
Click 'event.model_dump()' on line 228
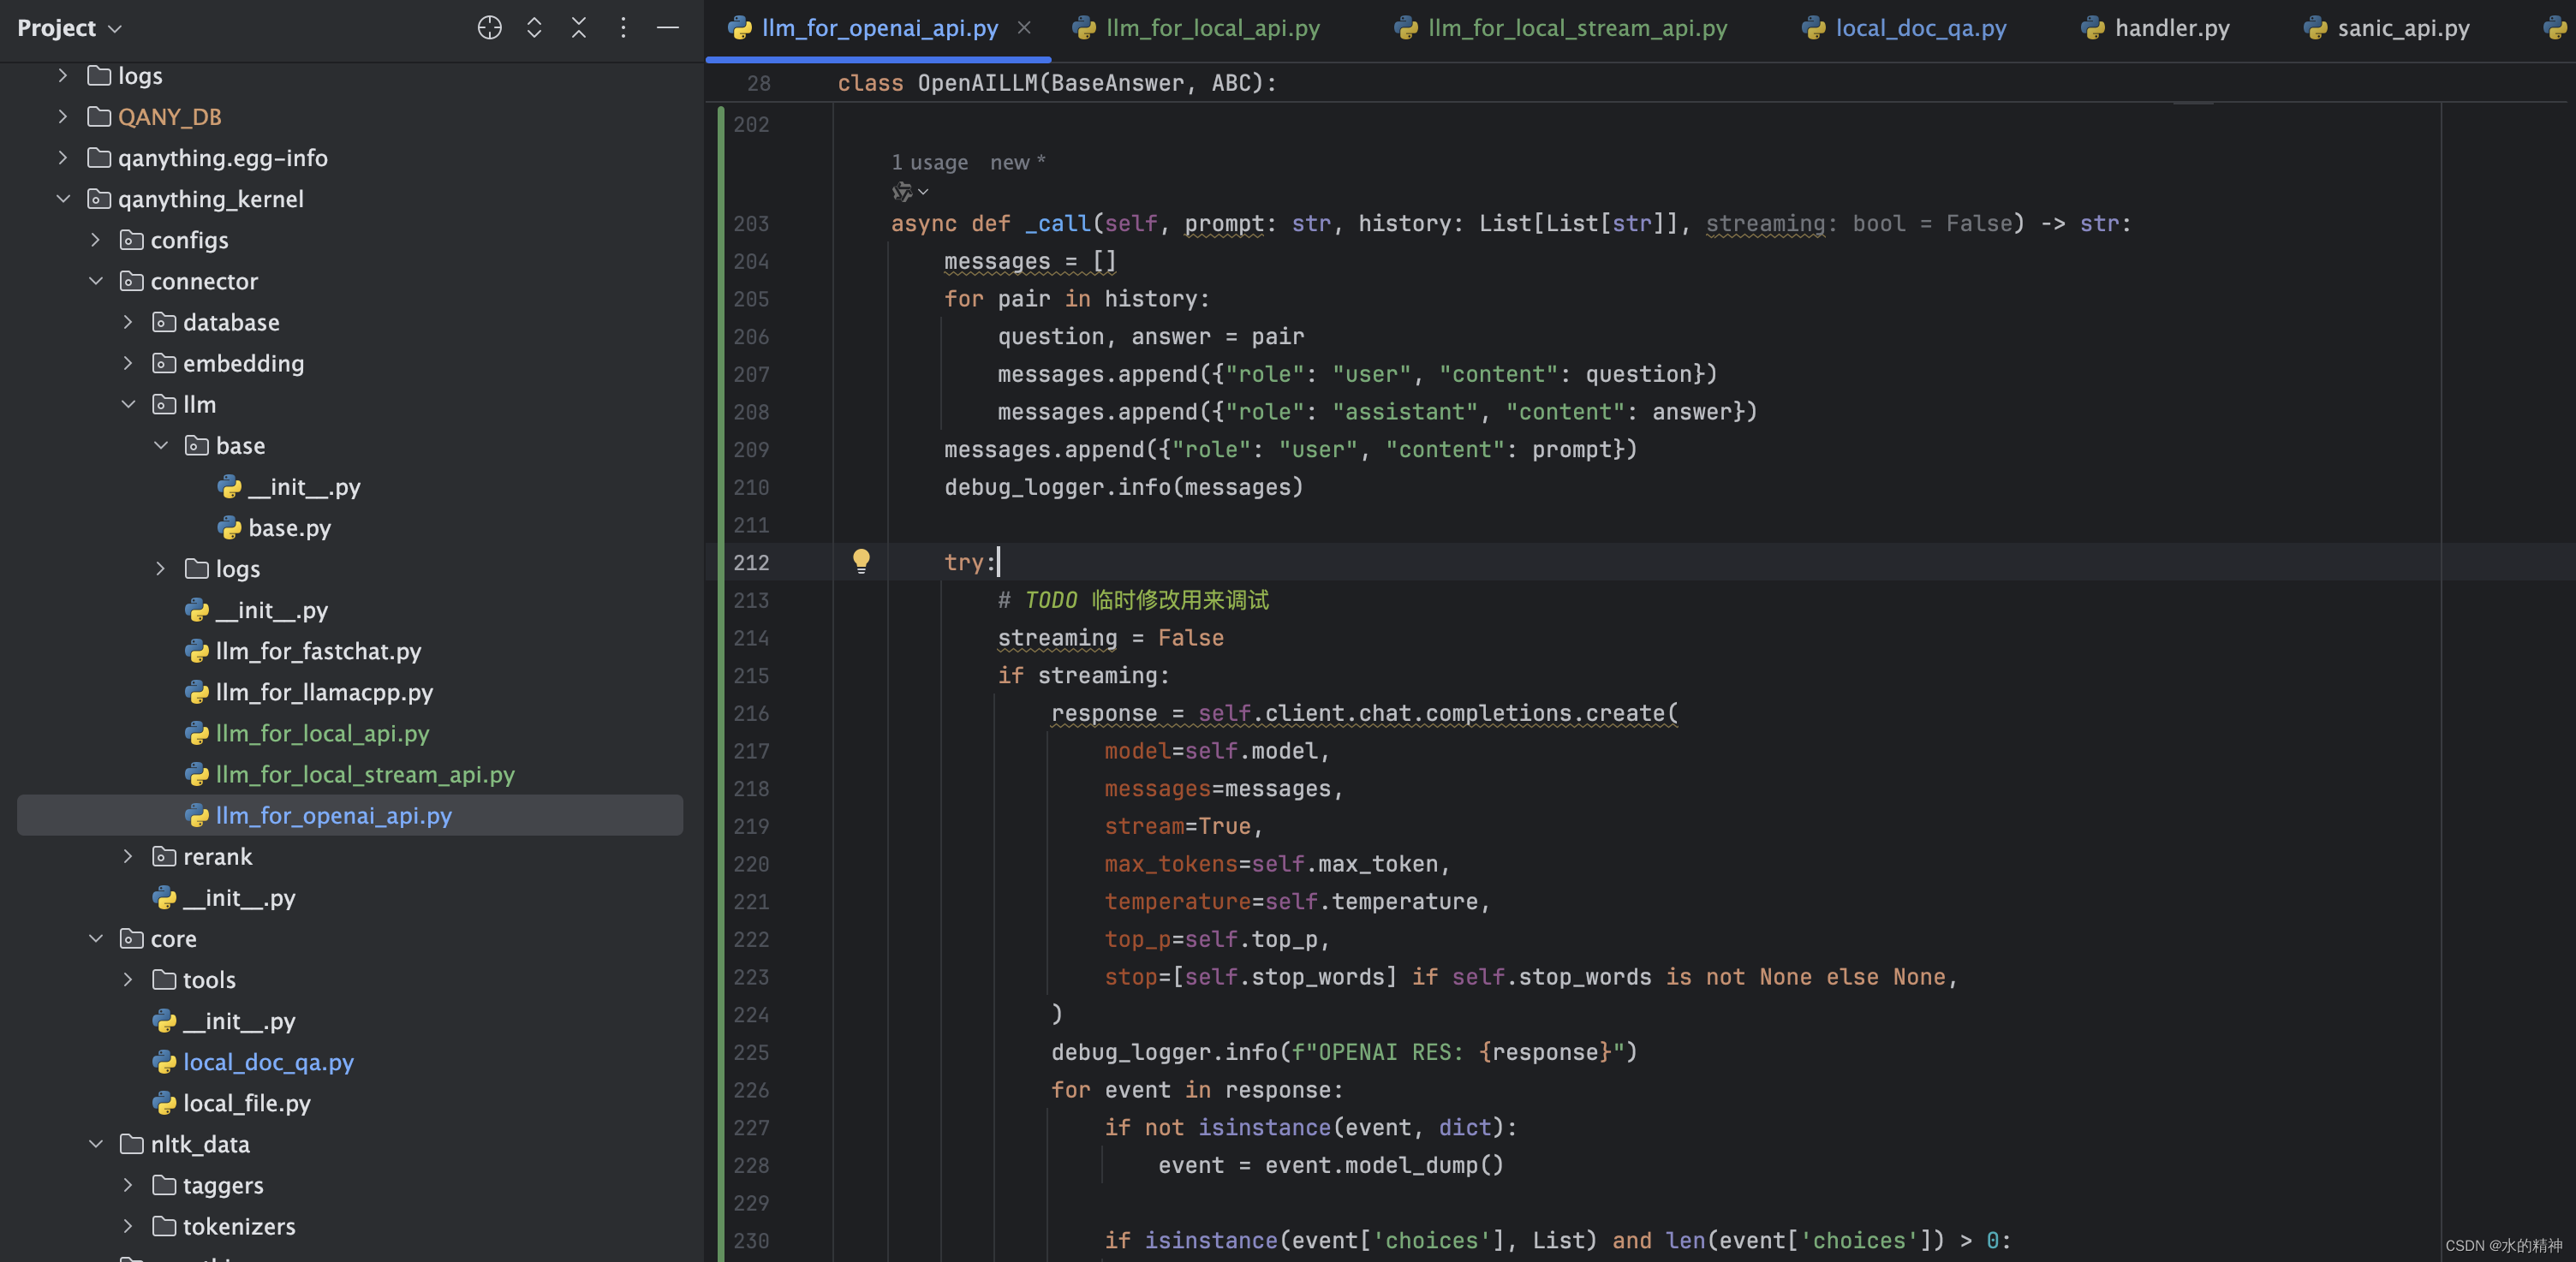pos(1384,1165)
